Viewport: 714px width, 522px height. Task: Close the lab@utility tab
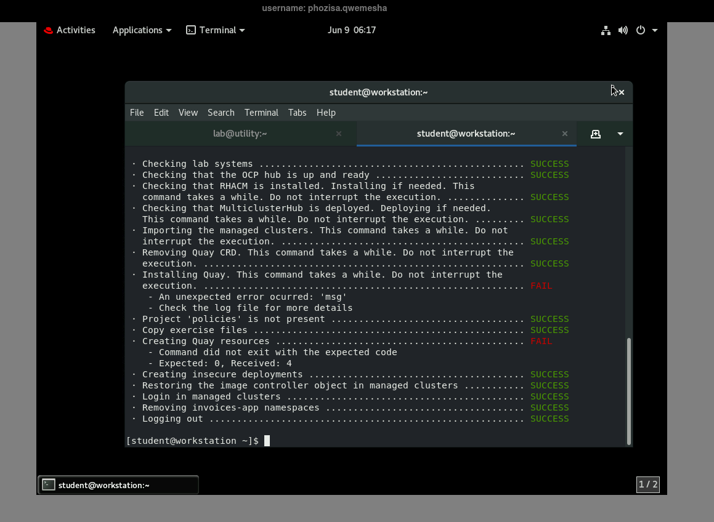tap(339, 134)
